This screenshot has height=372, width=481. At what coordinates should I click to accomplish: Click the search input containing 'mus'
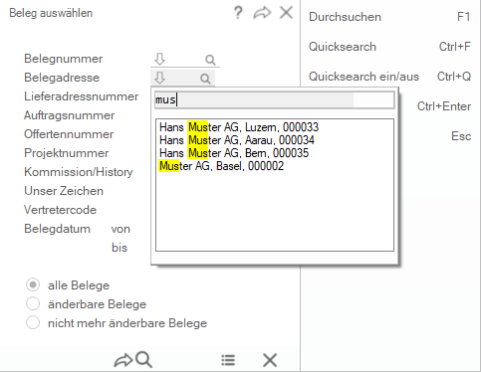coord(275,99)
